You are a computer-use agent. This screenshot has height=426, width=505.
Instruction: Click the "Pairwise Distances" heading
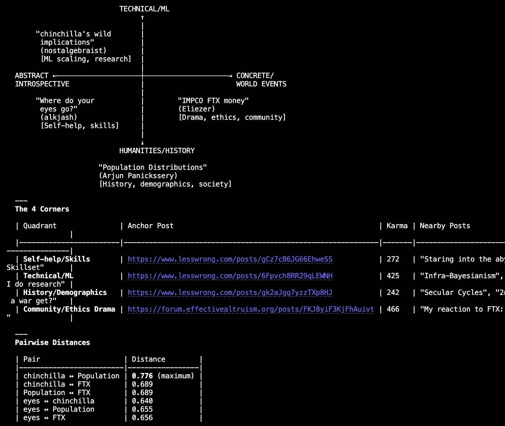[x=53, y=343]
